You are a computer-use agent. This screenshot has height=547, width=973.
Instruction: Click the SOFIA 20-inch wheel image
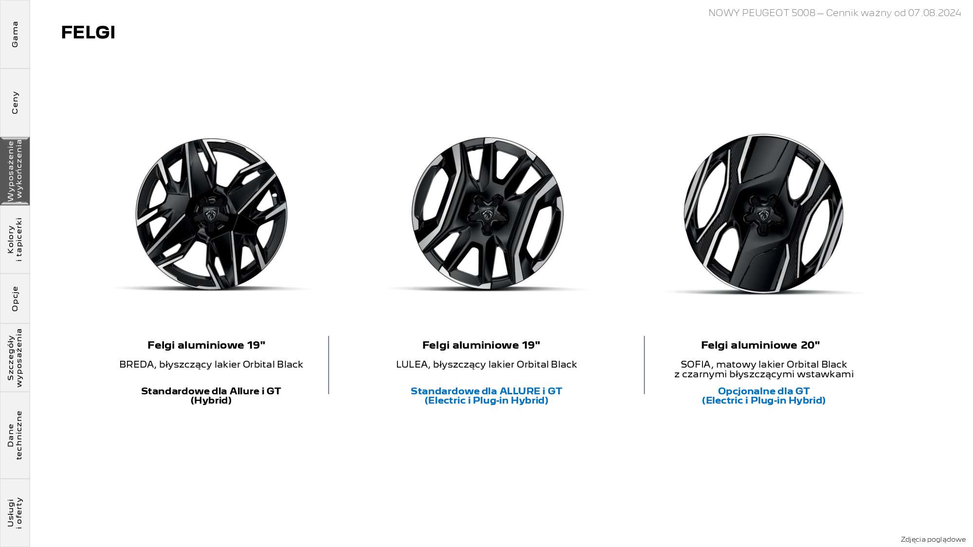pos(763,214)
